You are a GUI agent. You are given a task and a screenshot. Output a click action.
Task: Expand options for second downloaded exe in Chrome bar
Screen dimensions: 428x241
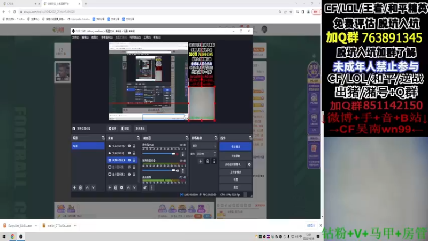(75, 225)
